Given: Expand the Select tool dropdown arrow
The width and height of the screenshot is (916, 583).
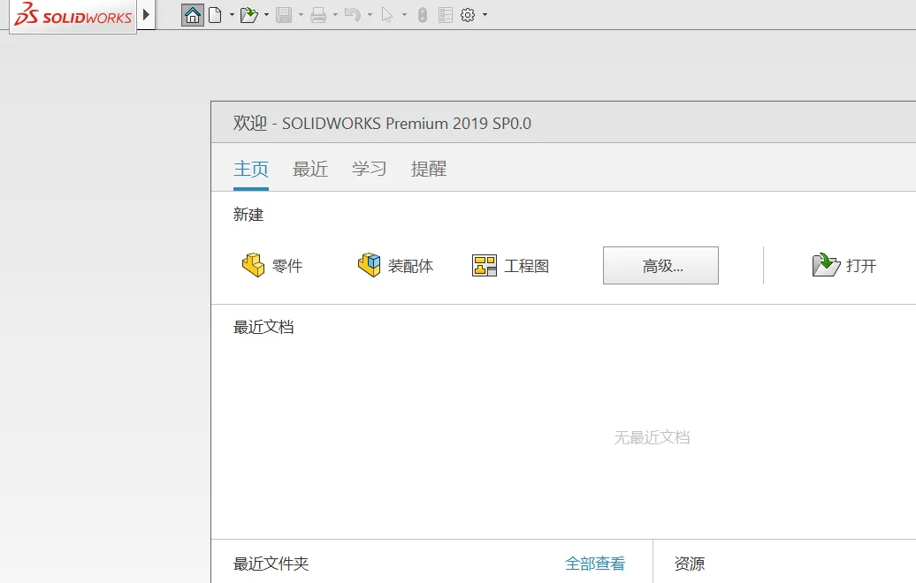Looking at the screenshot, I should [x=404, y=15].
